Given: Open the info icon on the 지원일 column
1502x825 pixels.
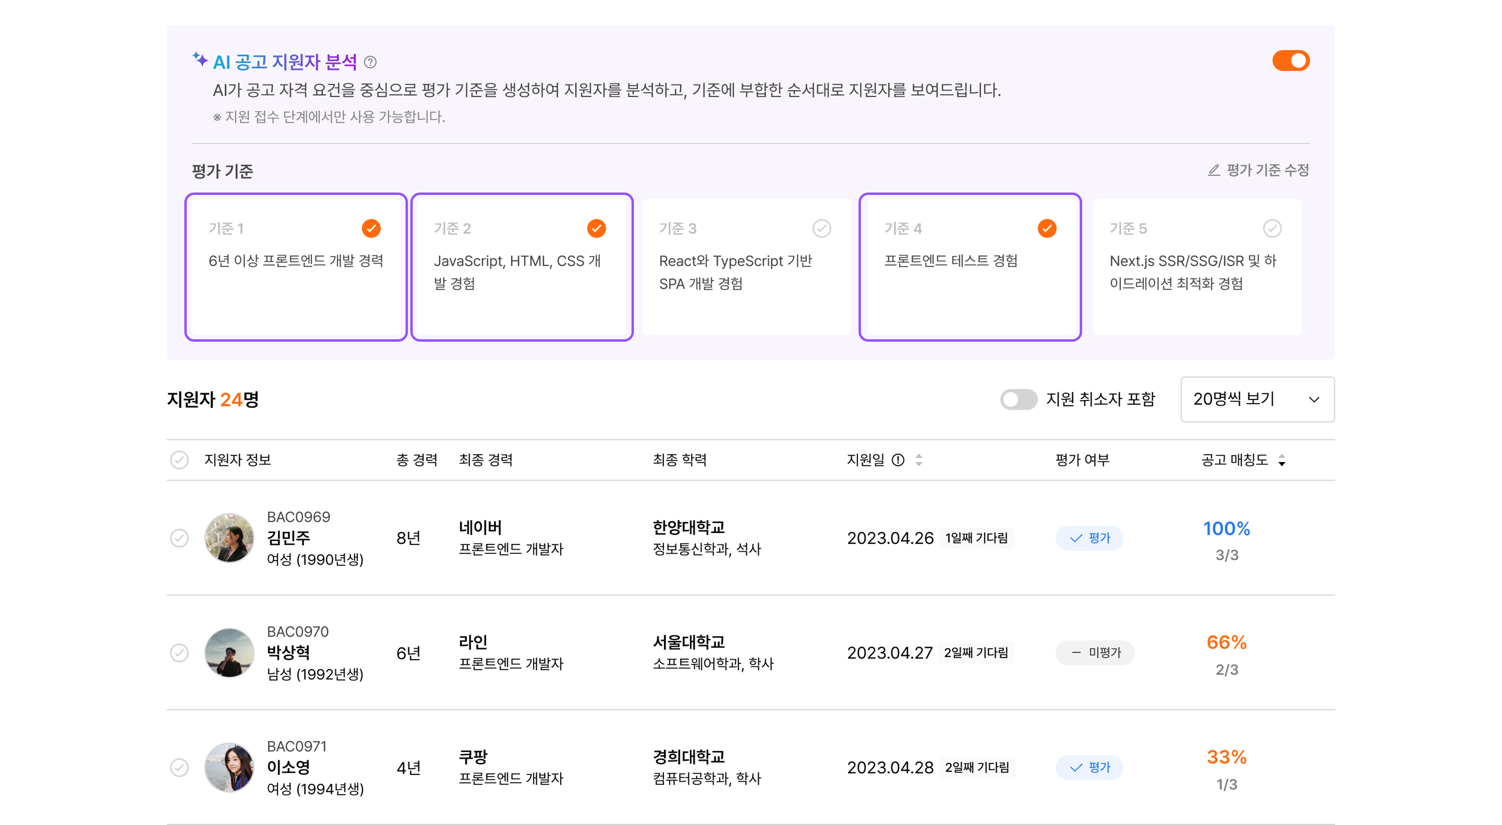Looking at the screenshot, I should (898, 460).
